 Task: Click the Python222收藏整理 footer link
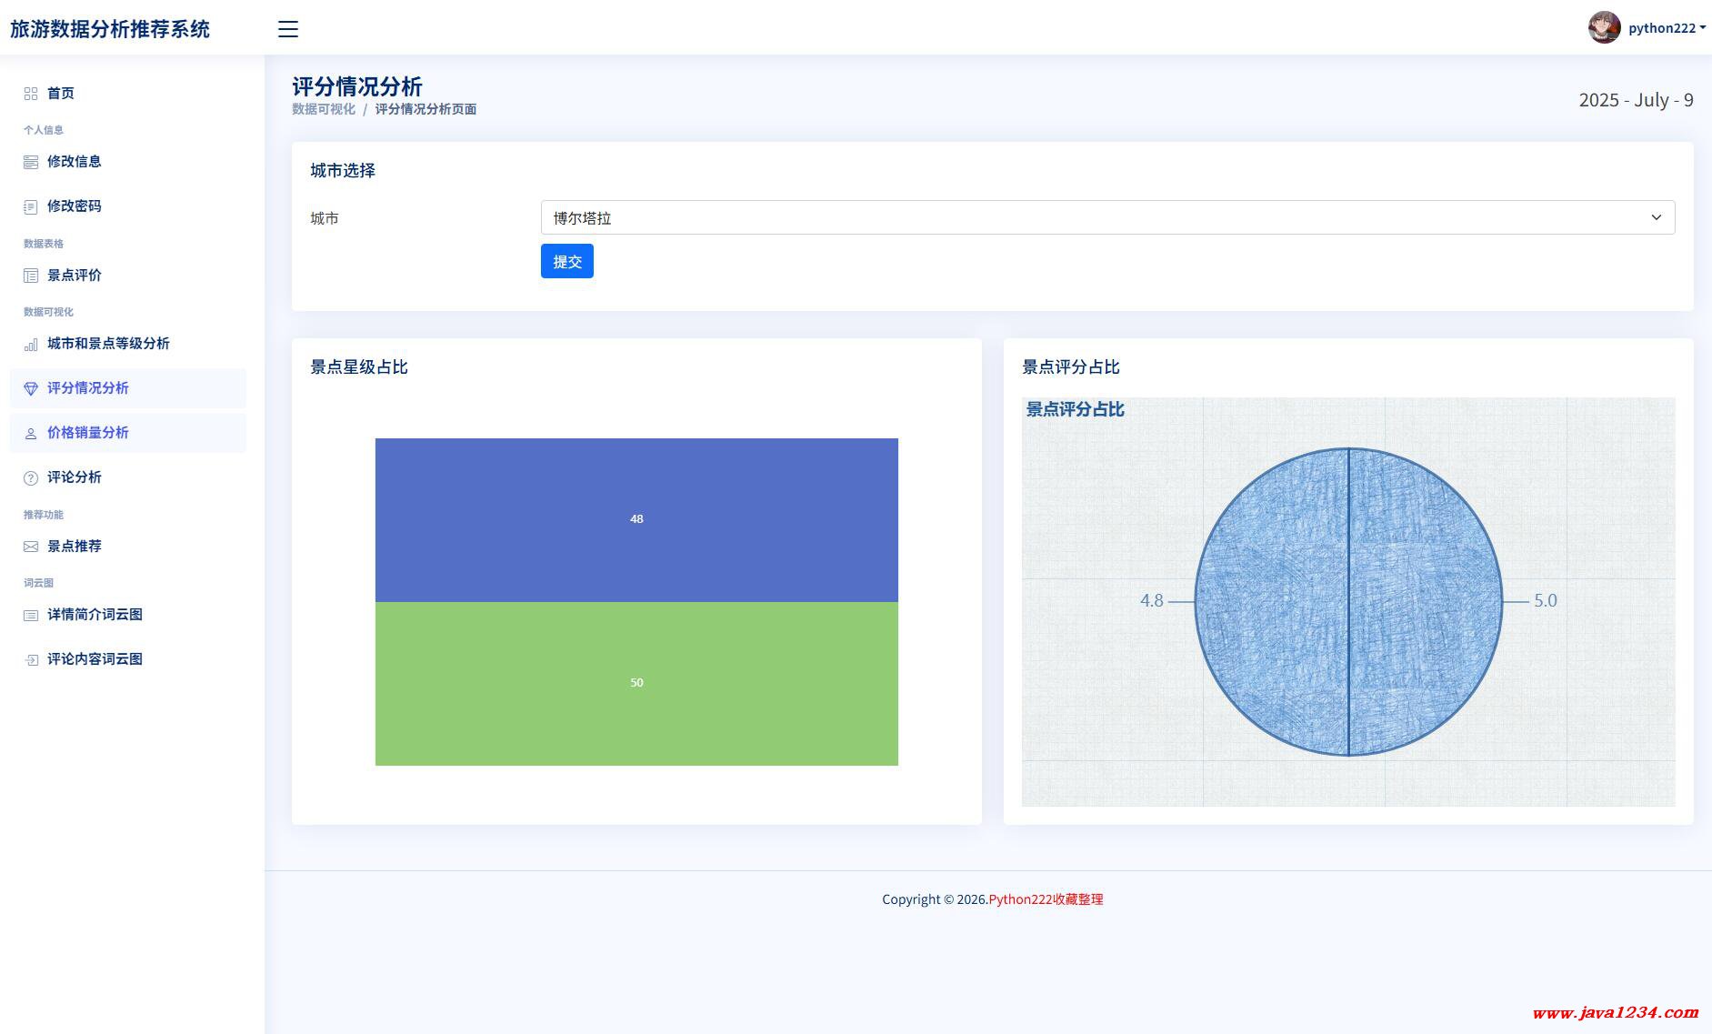point(1046,899)
